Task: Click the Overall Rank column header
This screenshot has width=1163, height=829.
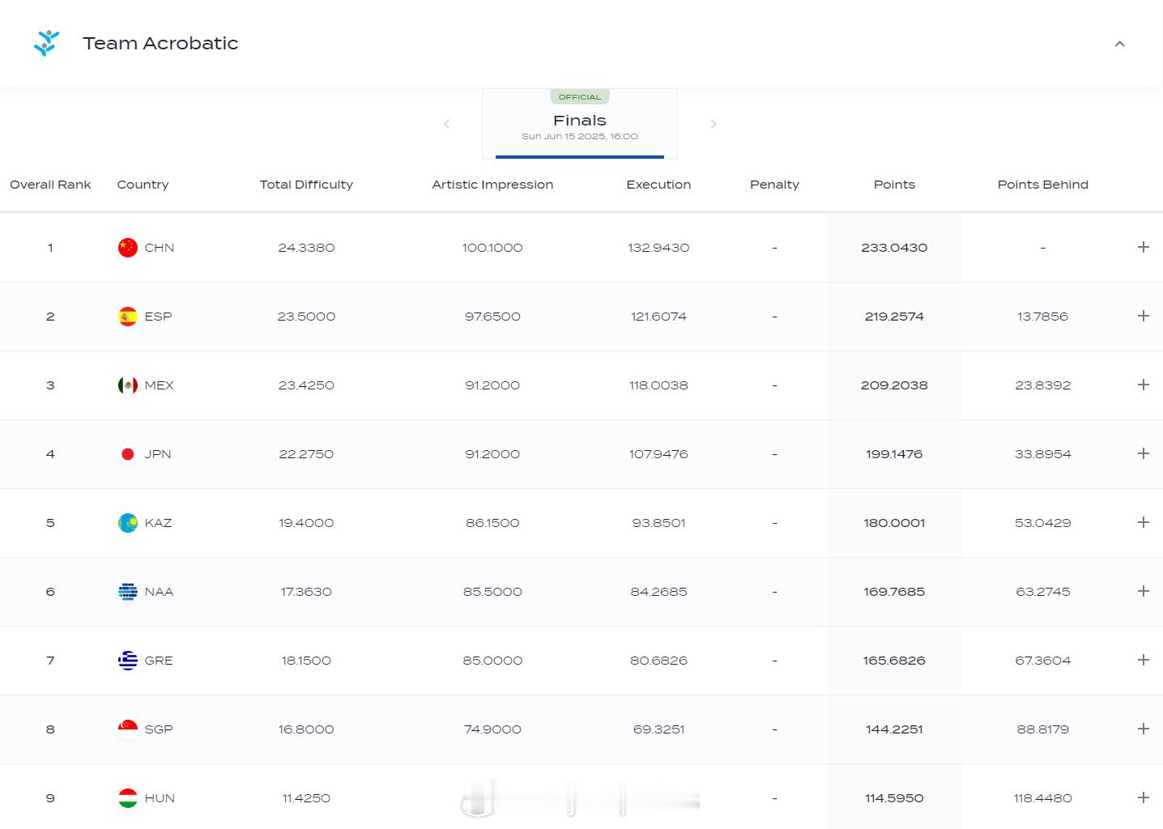Action: point(50,185)
